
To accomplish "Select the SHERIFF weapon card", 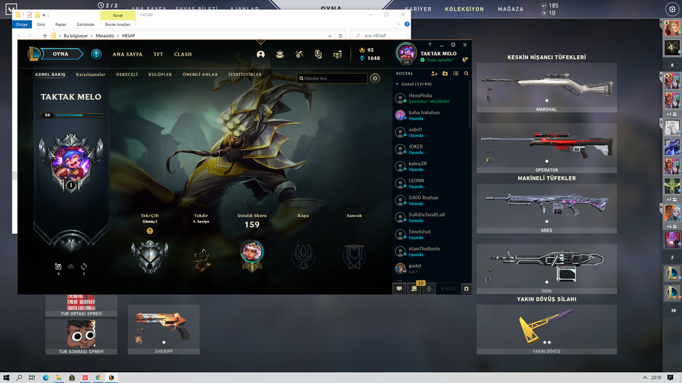I will [164, 329].
